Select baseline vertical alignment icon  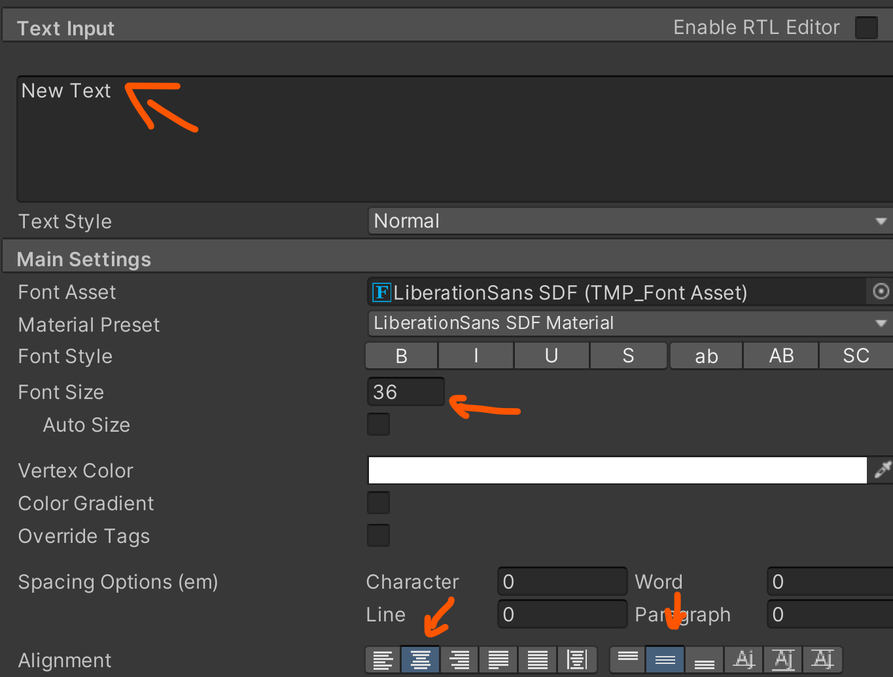pyautogui.click(x=744, y=659)
